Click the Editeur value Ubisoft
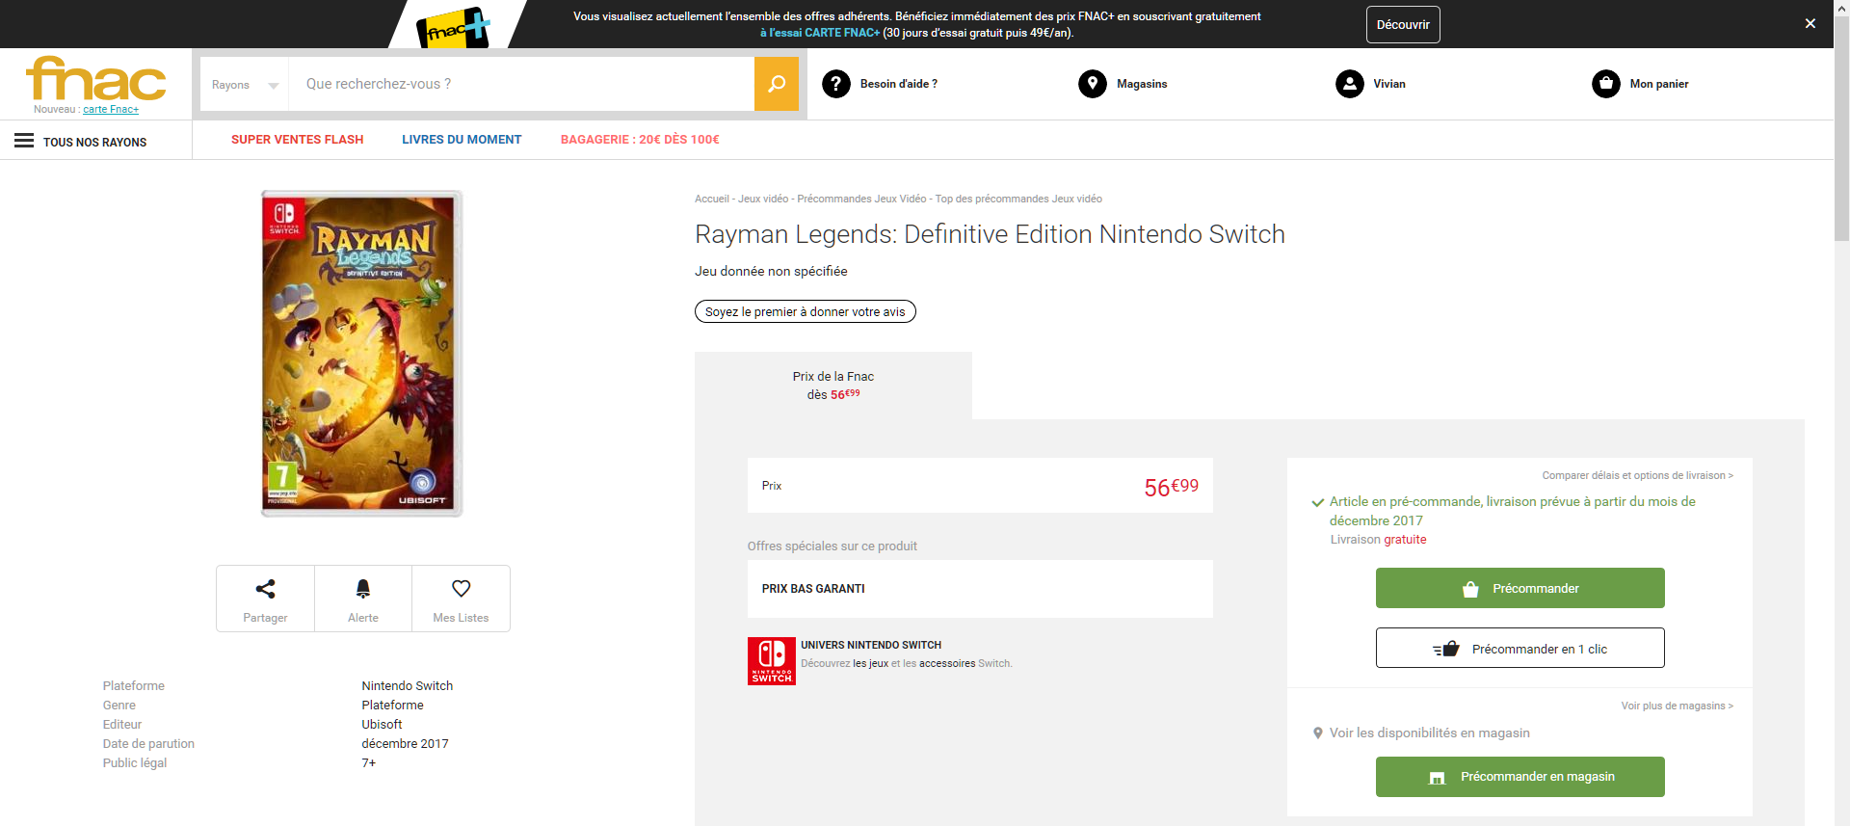Image resolution: width=1850 pixels, height=826 pixels. click(382, 724)
